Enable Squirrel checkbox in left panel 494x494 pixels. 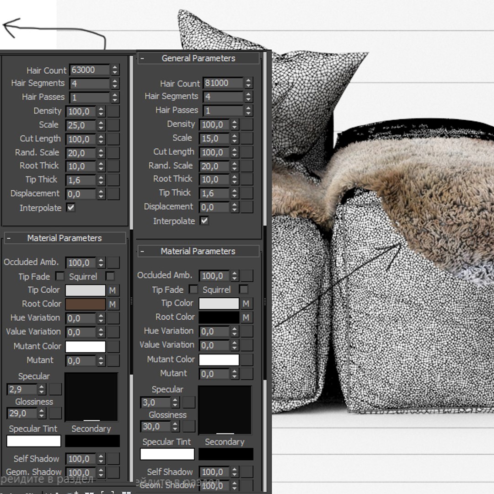pyautogui.click(x=110, y=276)
